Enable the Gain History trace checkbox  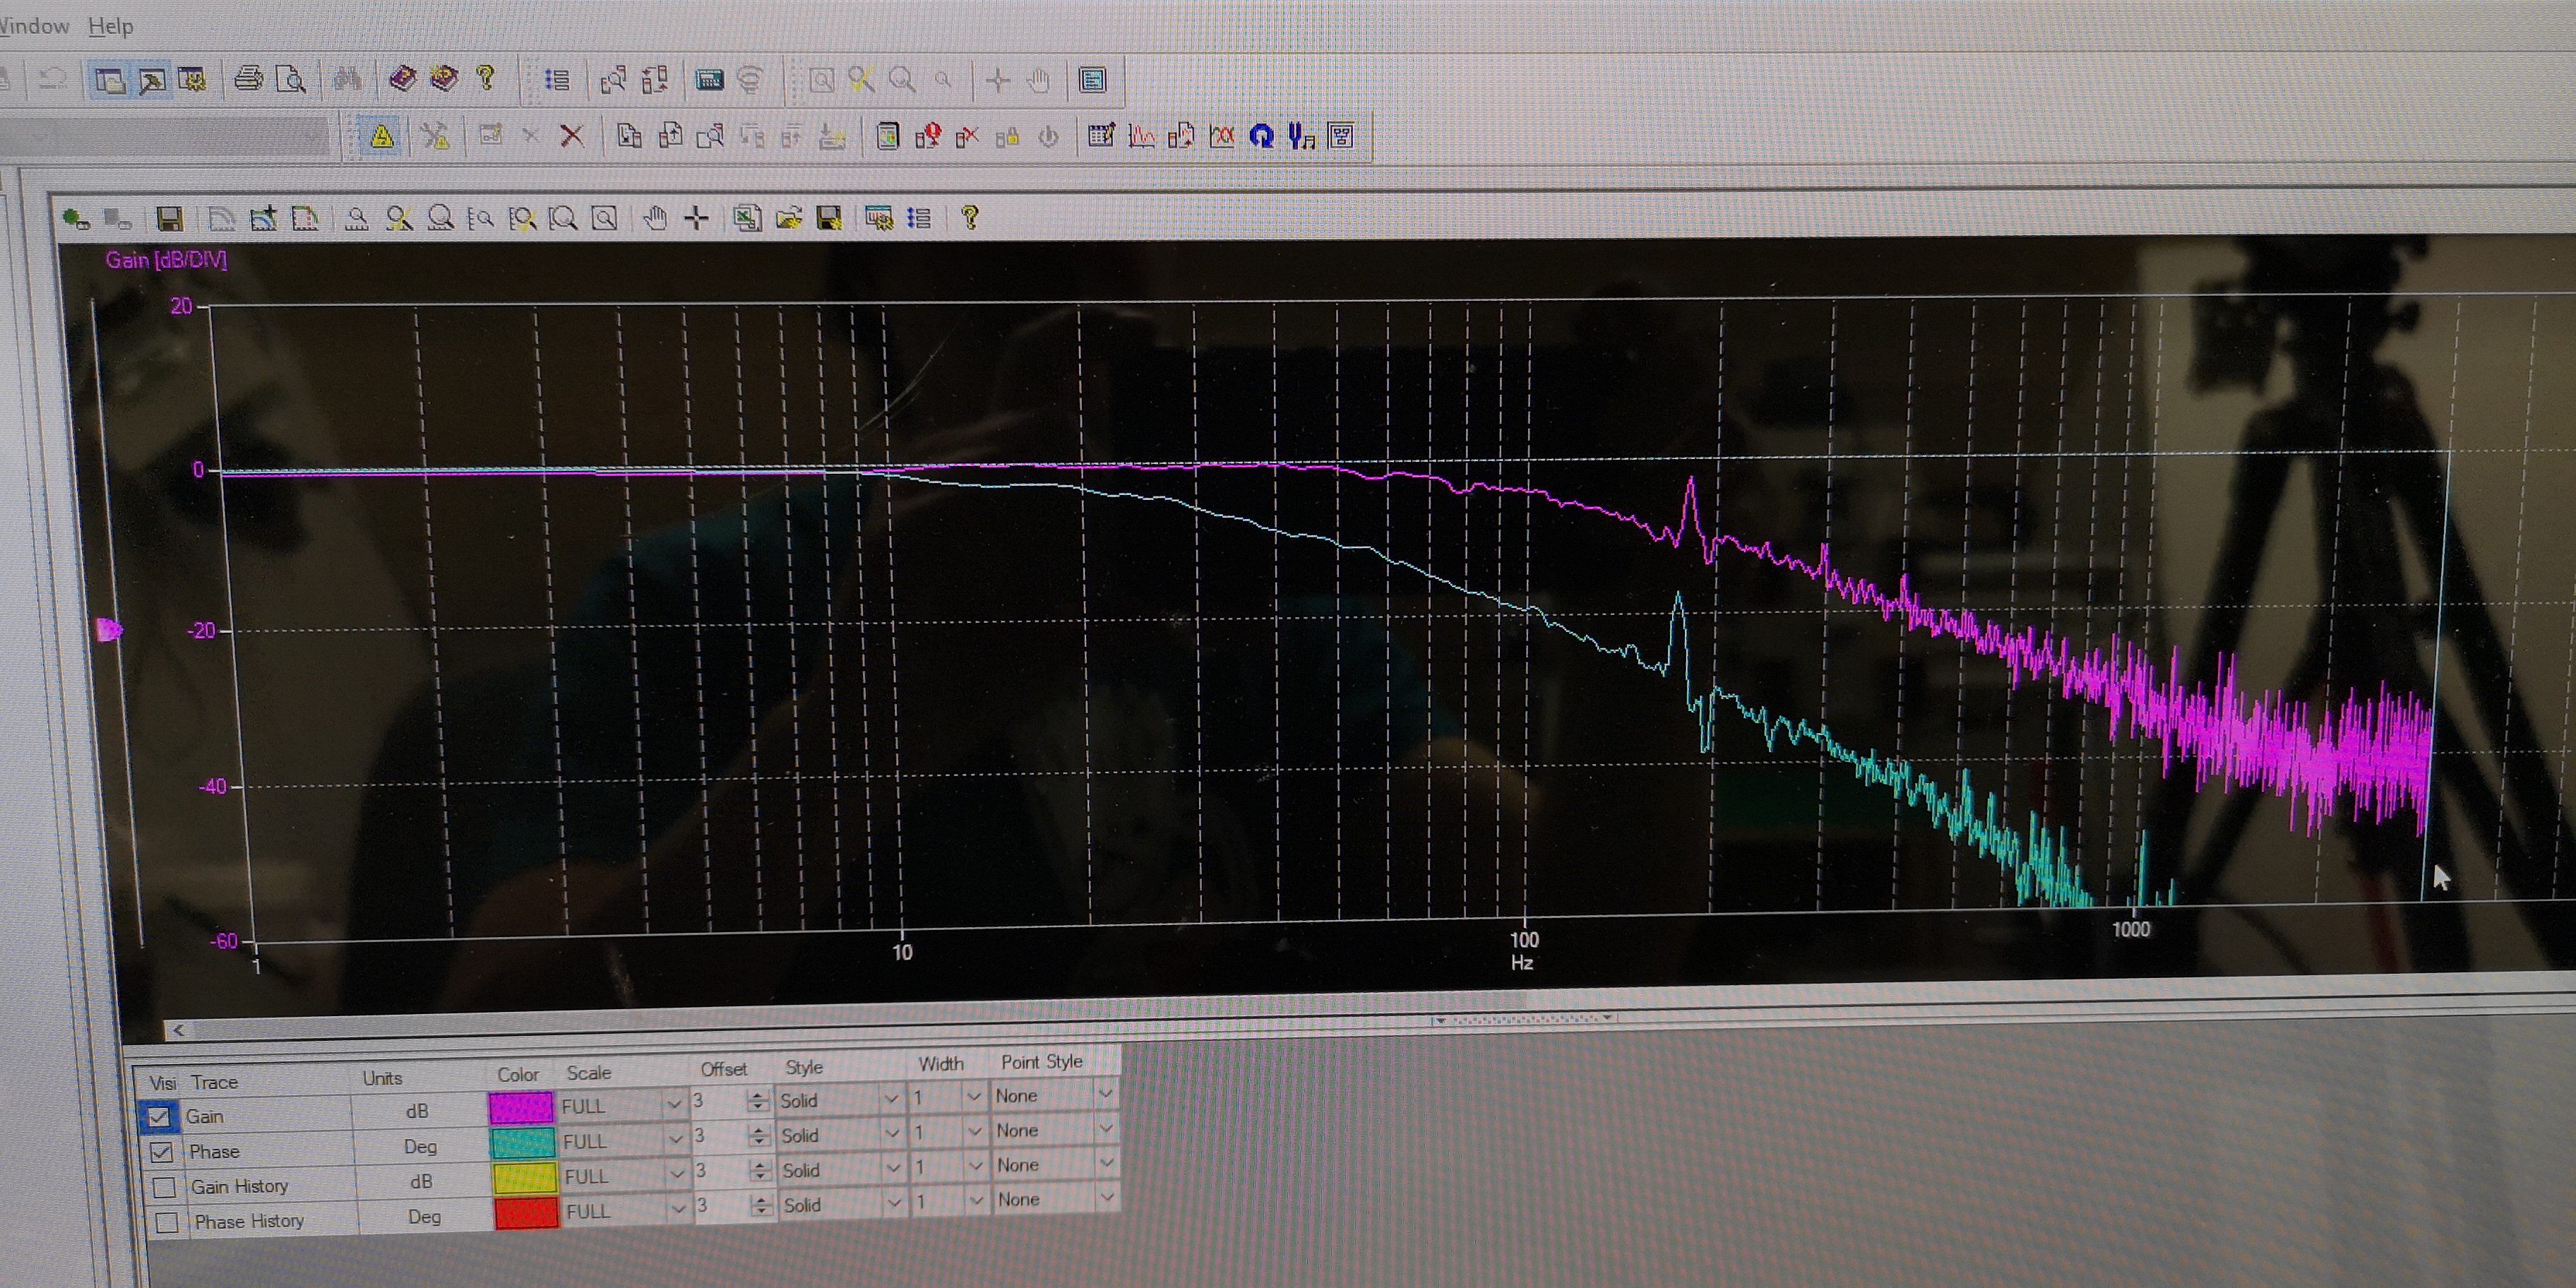click(x=165, y=1187)
